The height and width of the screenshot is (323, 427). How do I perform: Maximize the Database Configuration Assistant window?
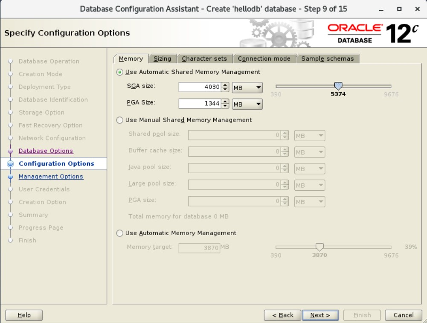[x=399, y=9]
